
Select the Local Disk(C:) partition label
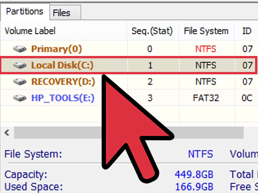point(62,65)
